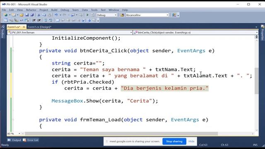Click the horizontal scrollbar thumb
265x149 pixels.
point(121,134)
